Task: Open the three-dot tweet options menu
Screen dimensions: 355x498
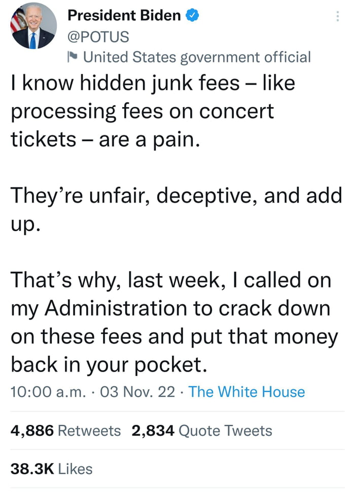Action: point(339,17)
